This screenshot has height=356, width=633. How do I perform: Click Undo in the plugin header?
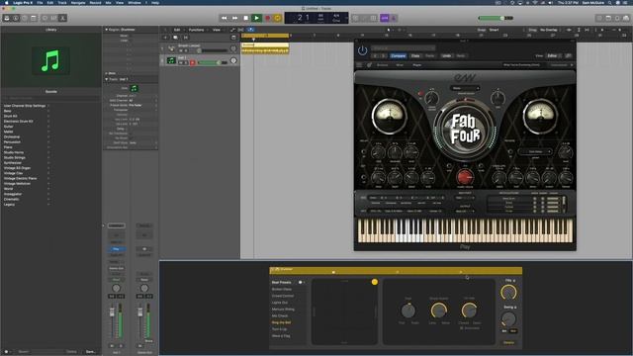coord(446,55)
